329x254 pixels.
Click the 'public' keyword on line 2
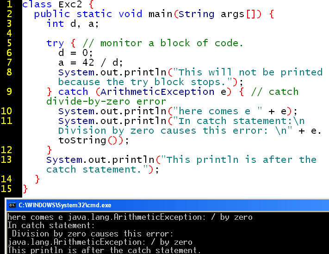click(x=52, y=14)
